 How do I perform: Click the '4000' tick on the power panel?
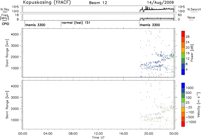click(x=15, y=34)
